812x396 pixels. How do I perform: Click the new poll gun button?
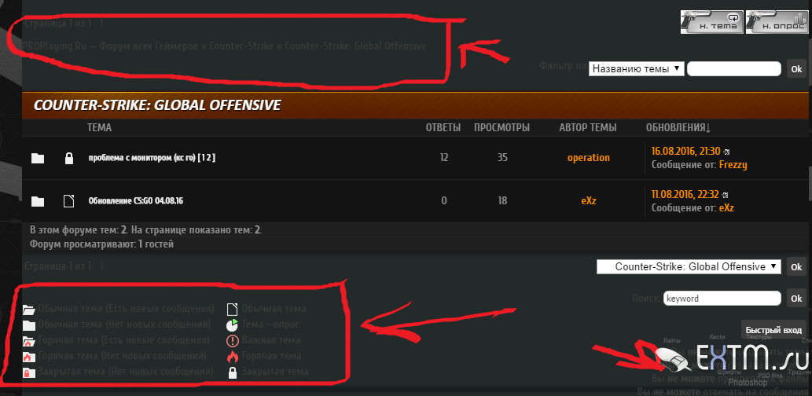coord(777,22)
